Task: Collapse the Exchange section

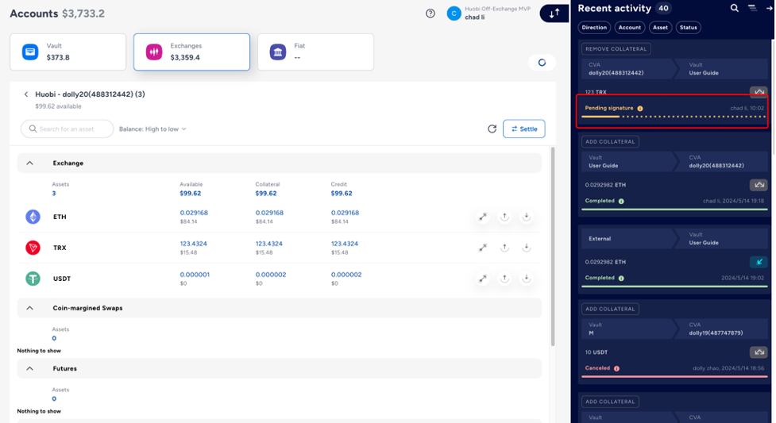Action: point(30,163)
